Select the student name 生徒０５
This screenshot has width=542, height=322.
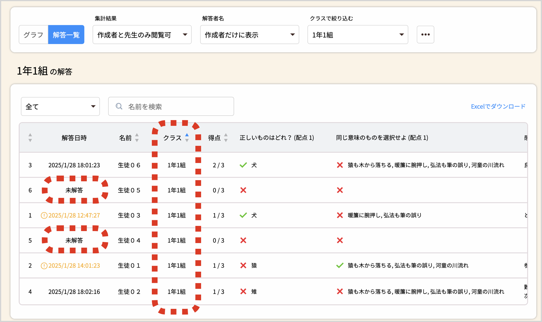coord(129,190)
